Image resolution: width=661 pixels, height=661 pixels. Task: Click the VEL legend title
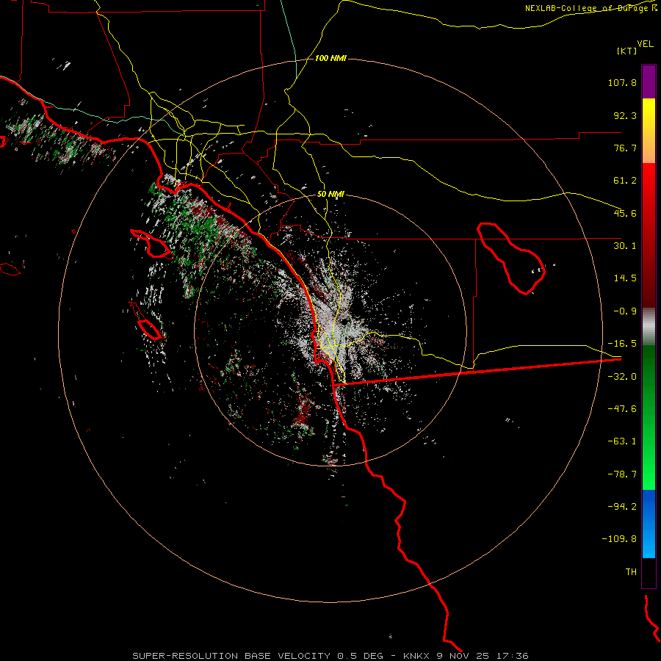point(645,43)
